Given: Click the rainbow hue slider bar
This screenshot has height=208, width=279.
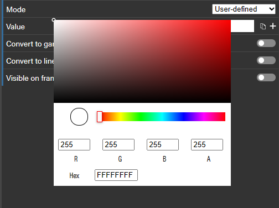Looking at the screenshot, I should coord(161,117).
